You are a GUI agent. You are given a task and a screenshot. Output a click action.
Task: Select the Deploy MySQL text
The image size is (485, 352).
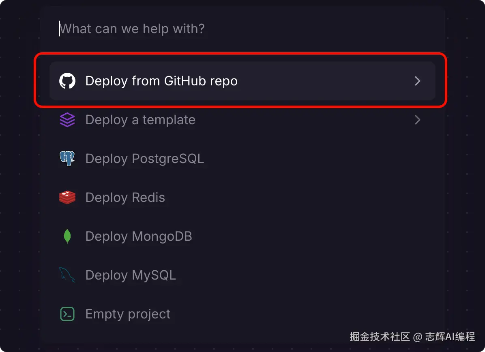pyautogui.click(x=131, y=275)
